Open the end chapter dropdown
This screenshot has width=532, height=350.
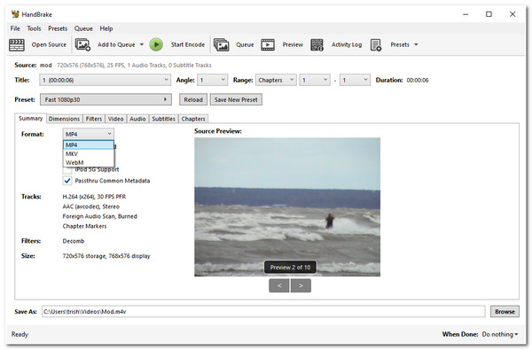point(355,80)
